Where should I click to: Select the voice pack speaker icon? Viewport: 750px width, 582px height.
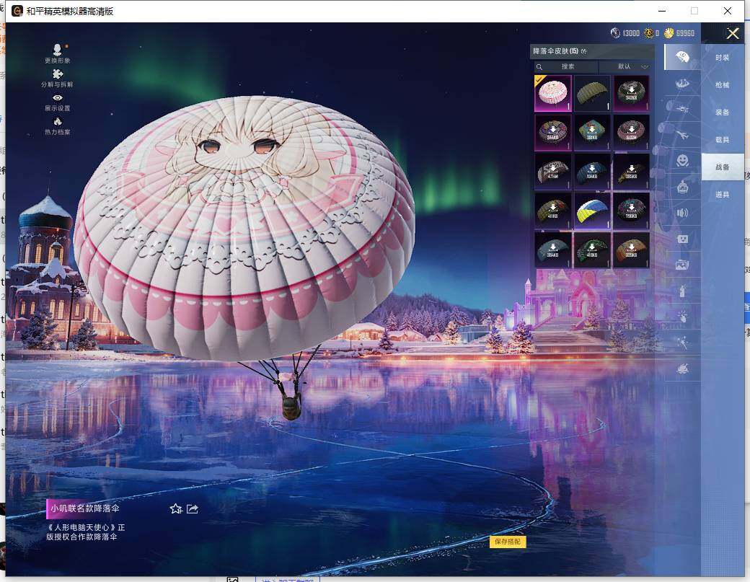tap(682, 212)
